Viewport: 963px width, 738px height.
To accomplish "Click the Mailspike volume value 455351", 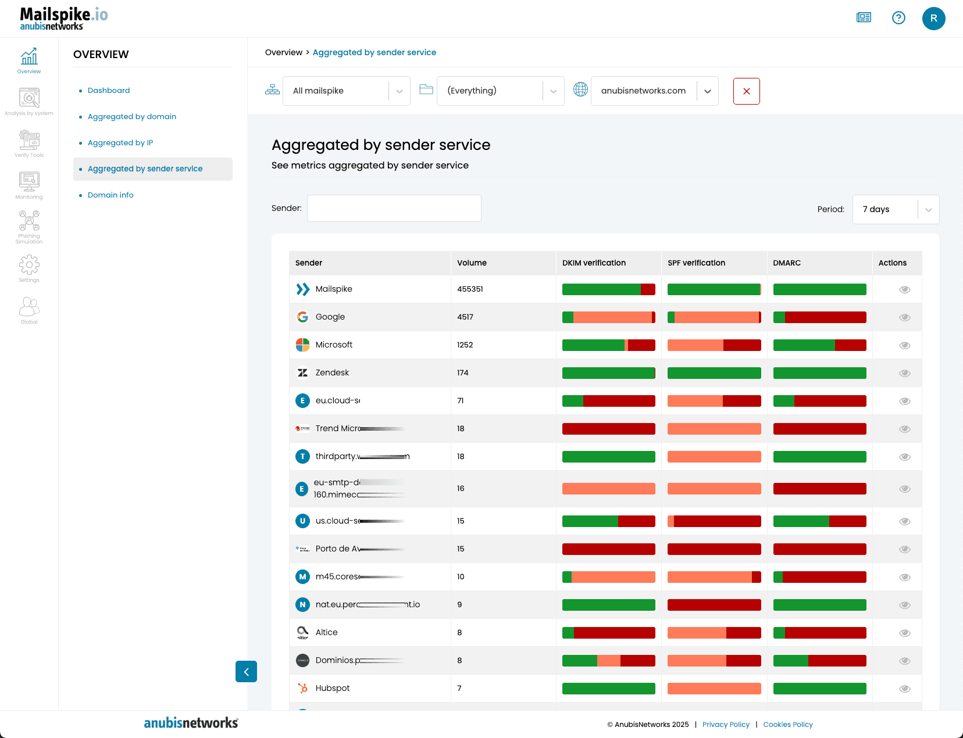I will 470,289.
